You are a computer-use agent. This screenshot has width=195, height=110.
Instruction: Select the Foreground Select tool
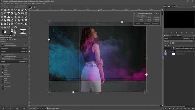pyautogui.click(x=22, y=10)
